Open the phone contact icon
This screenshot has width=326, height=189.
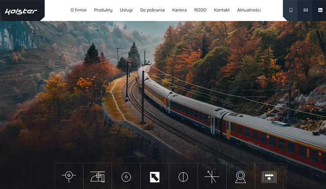pyautogui.click(x=291, y=10)
